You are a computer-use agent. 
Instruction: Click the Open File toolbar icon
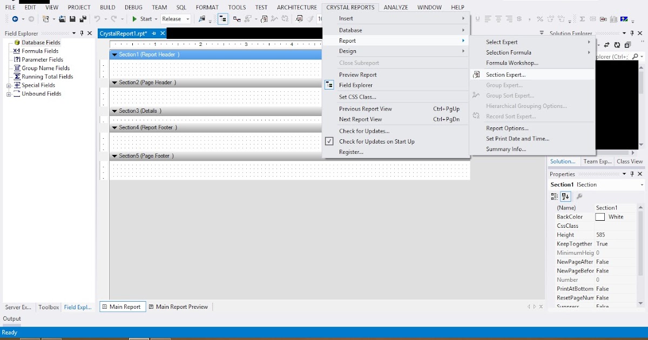click(62, 19)
